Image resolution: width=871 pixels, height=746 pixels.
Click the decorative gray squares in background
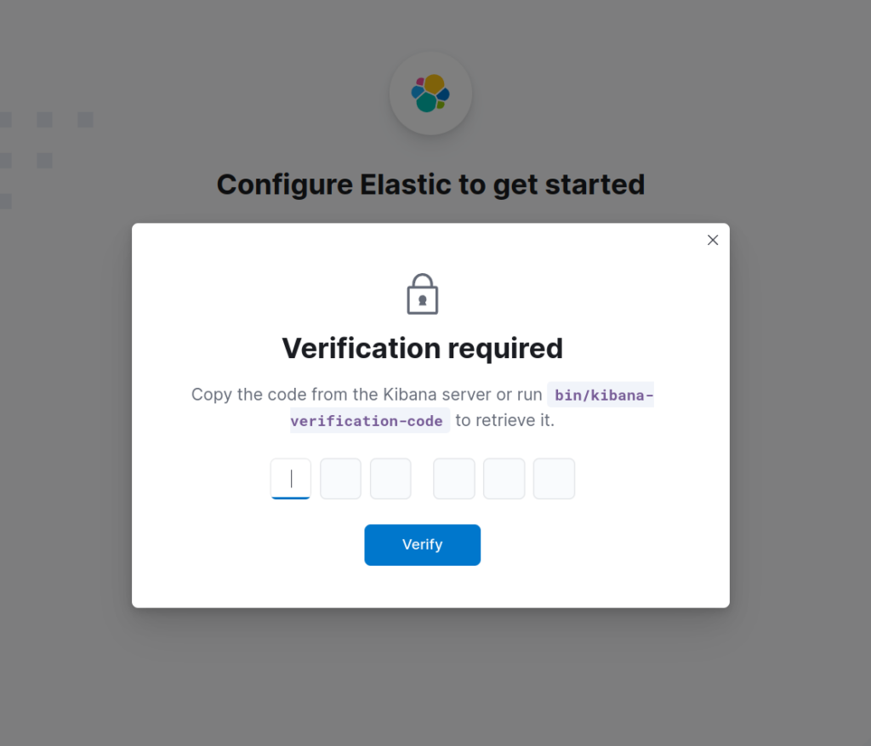click(x=46, y=160)
